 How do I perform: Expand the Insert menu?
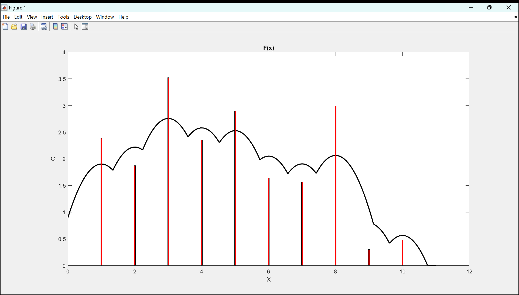click(47, 17)
